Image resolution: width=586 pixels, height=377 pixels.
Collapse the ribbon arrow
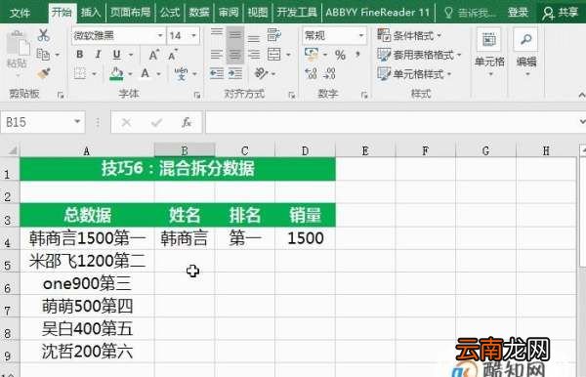click(x=581, y=96)
